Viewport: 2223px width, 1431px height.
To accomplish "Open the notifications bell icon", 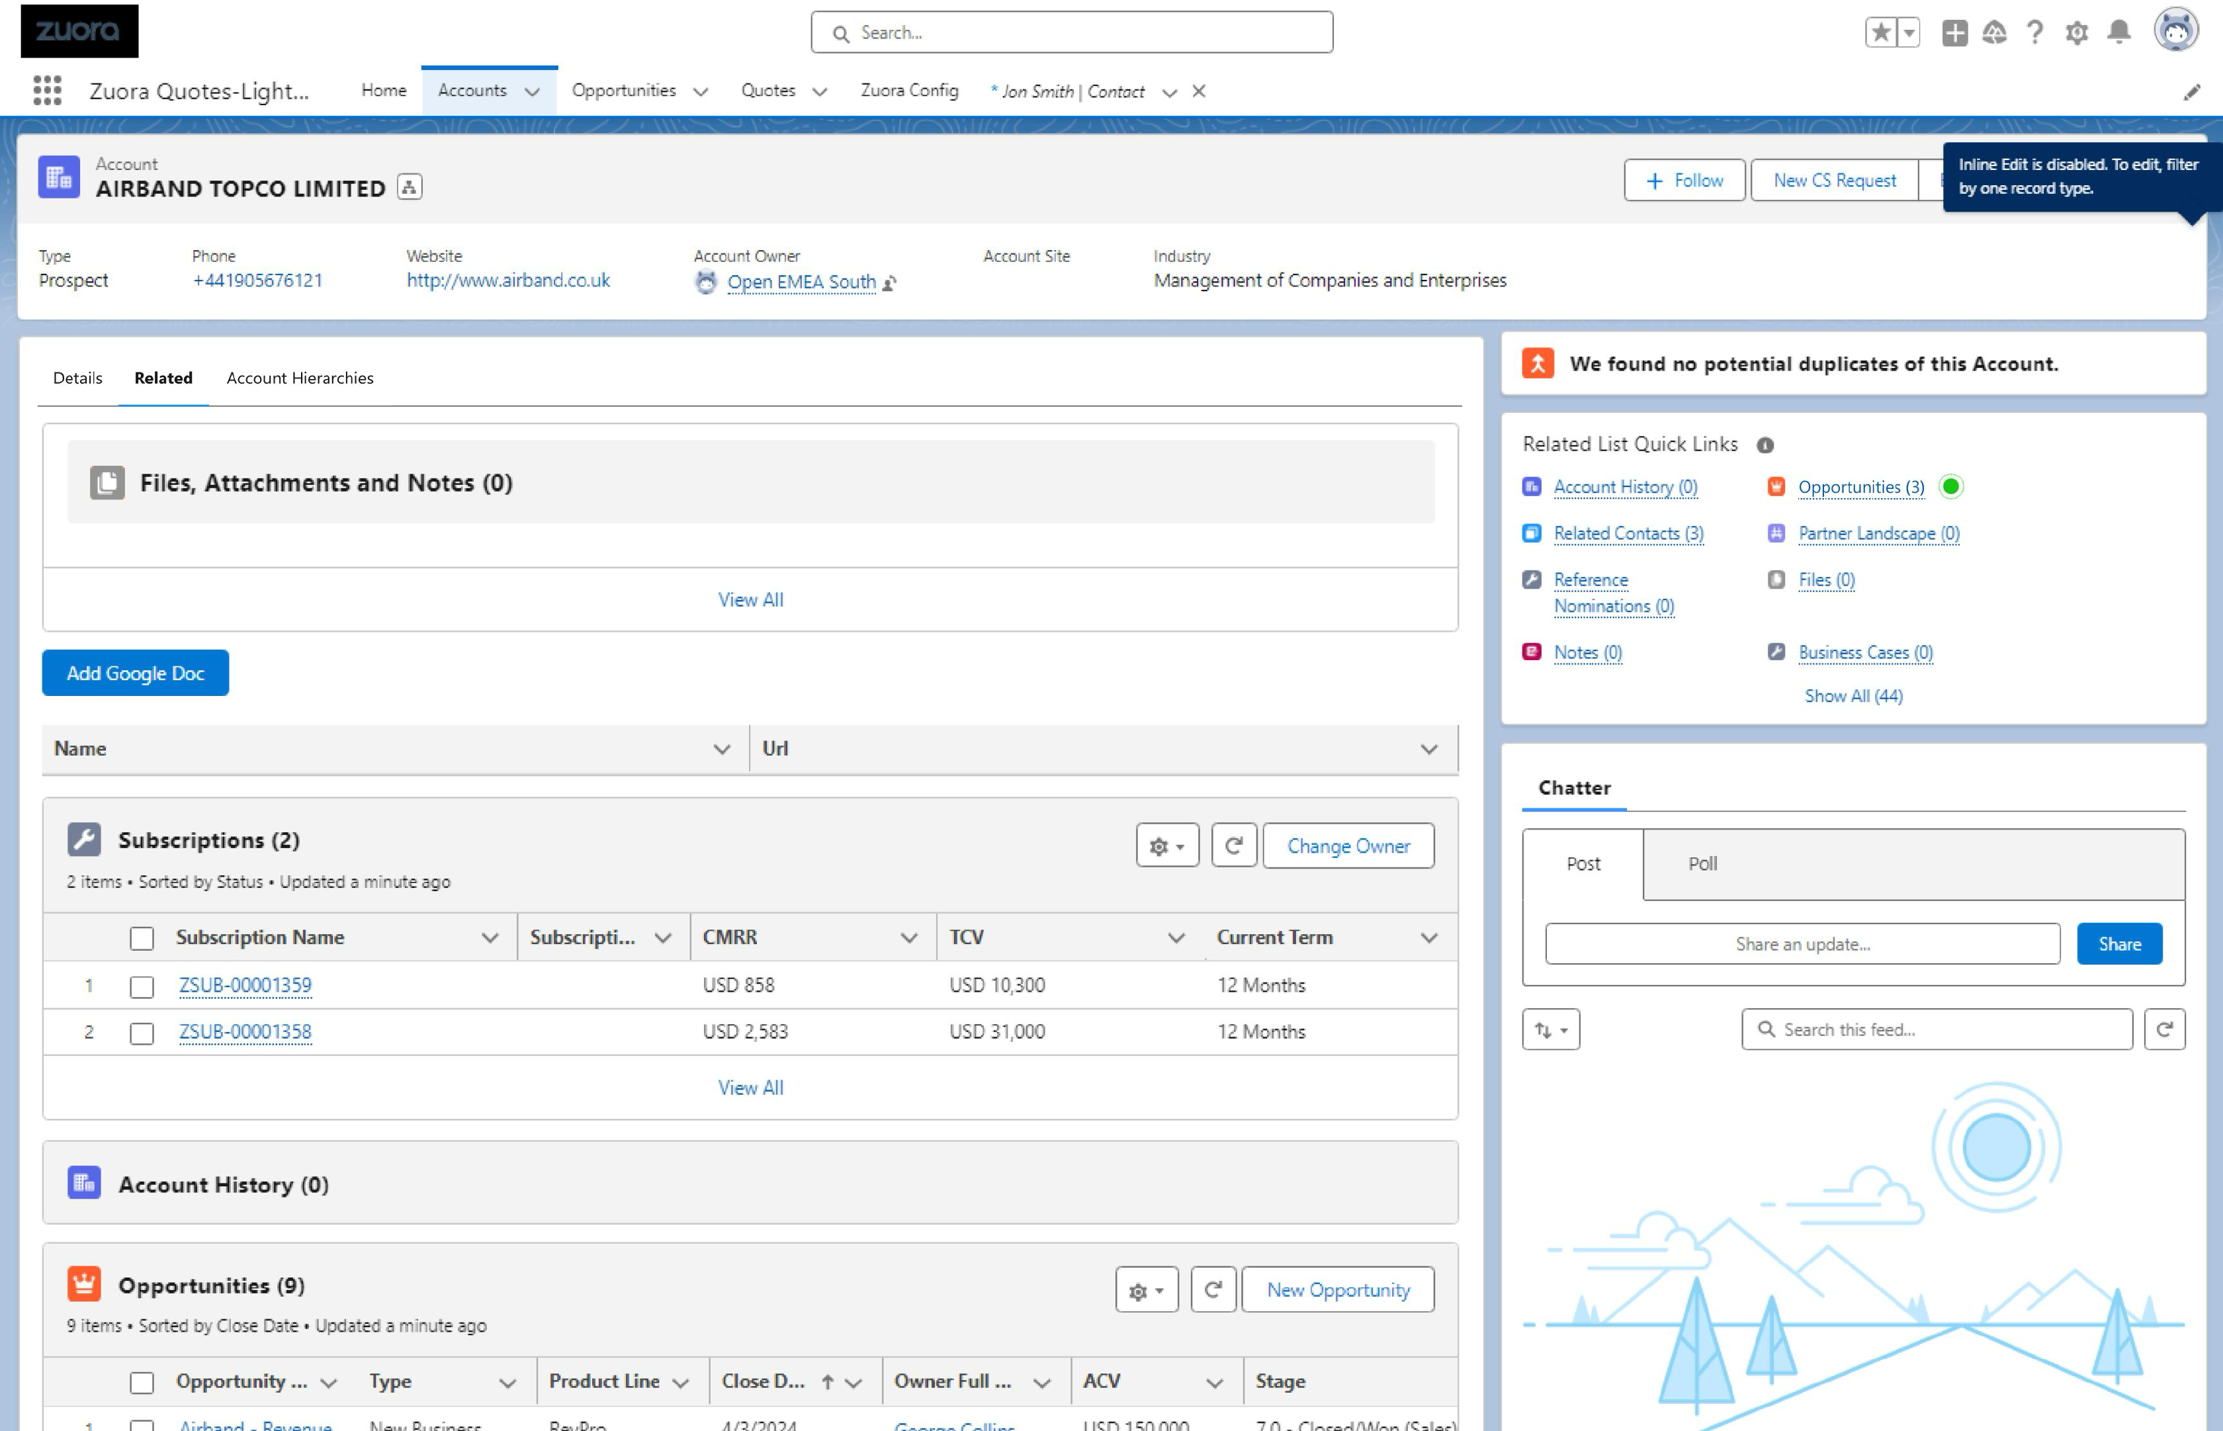I will pyautogui.click(x=2119, y=32).
